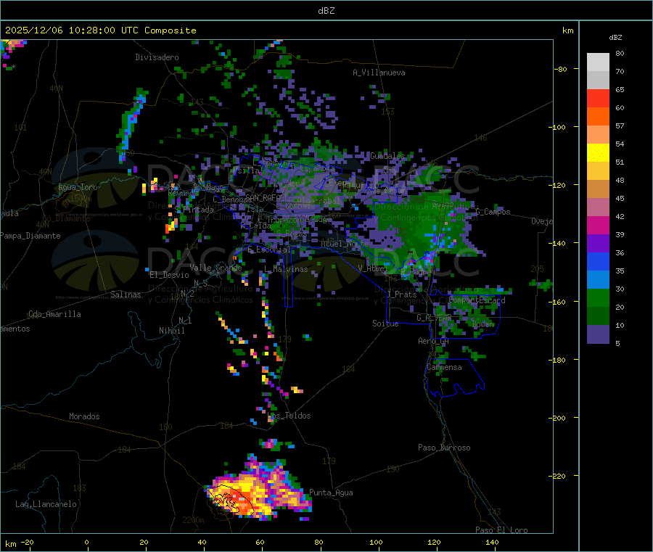This screenshot has width=653, height=552.
Task: Click the Punta_Agua place label
Action: click(331, 493)
